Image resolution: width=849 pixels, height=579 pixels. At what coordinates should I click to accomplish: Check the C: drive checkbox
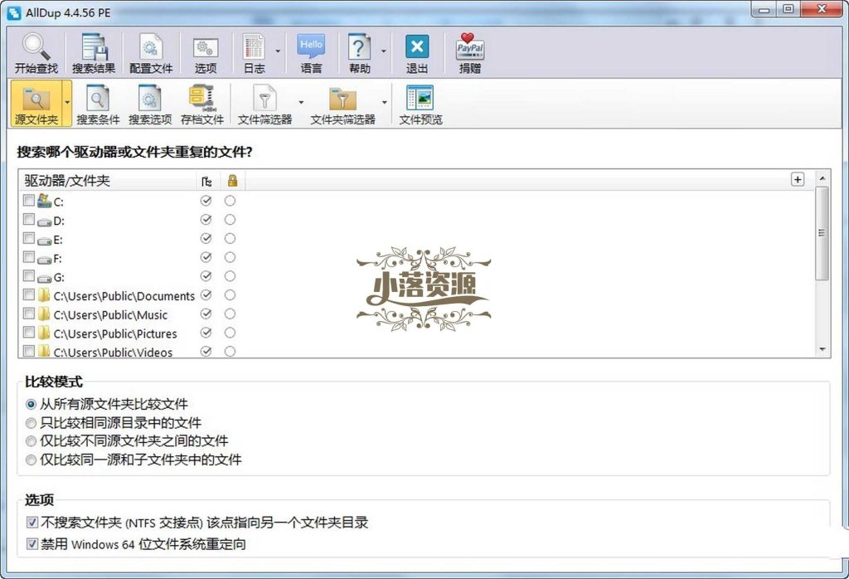coord(29,201)
